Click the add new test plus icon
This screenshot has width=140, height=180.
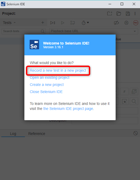coord(43,22)
